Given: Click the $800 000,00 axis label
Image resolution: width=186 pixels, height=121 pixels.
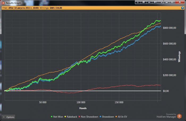Looking at the screenshot, I should click(170, 28).
